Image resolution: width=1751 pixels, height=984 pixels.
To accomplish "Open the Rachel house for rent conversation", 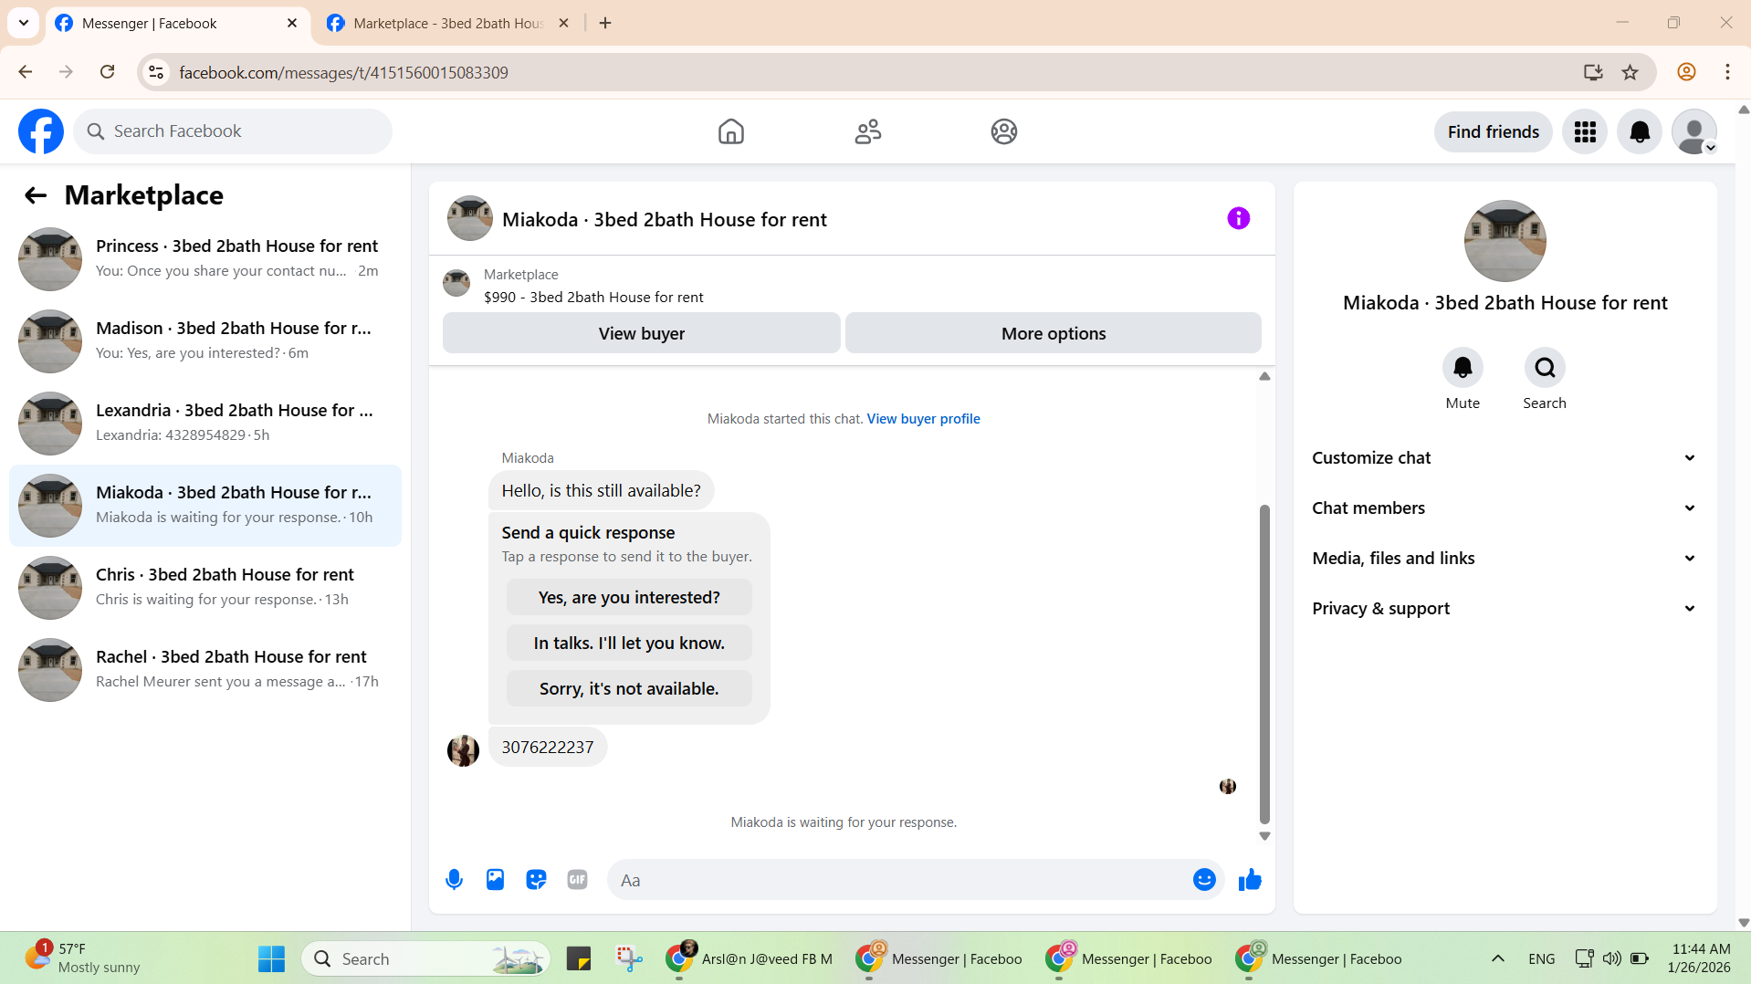I will [205, 670].
